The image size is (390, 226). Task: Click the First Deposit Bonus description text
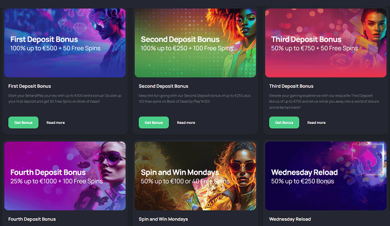click(x=65, y=98)
